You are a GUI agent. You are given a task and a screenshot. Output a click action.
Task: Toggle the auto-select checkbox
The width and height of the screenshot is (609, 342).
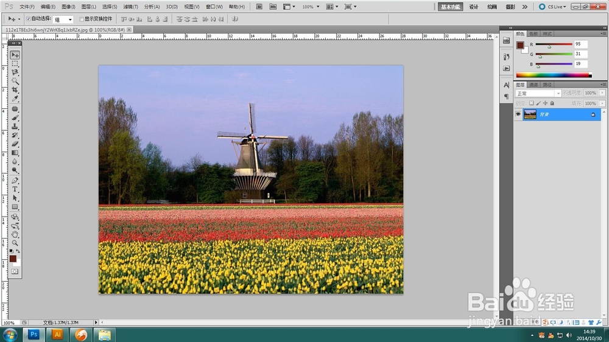29,19
